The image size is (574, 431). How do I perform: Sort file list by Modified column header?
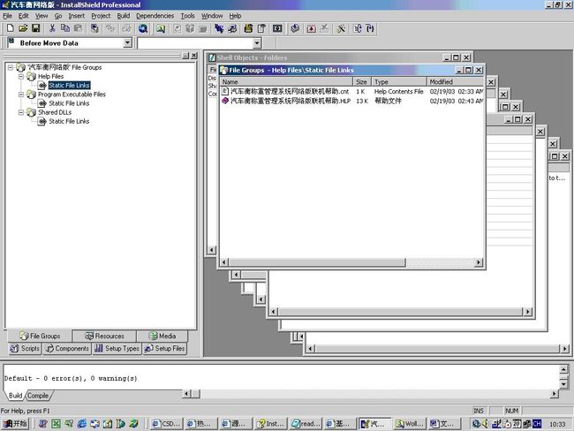(x=456, y=81)
